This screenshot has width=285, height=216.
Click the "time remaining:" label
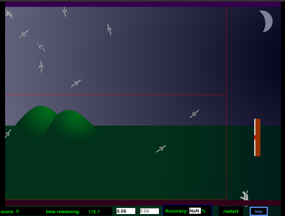click(63, 212)
